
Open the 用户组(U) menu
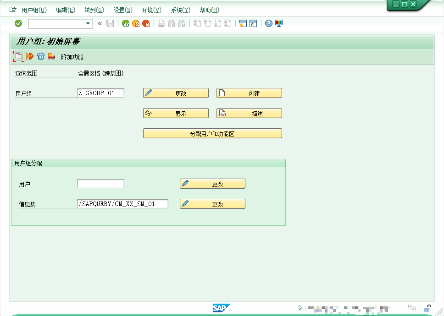click(x=34, y=10)
